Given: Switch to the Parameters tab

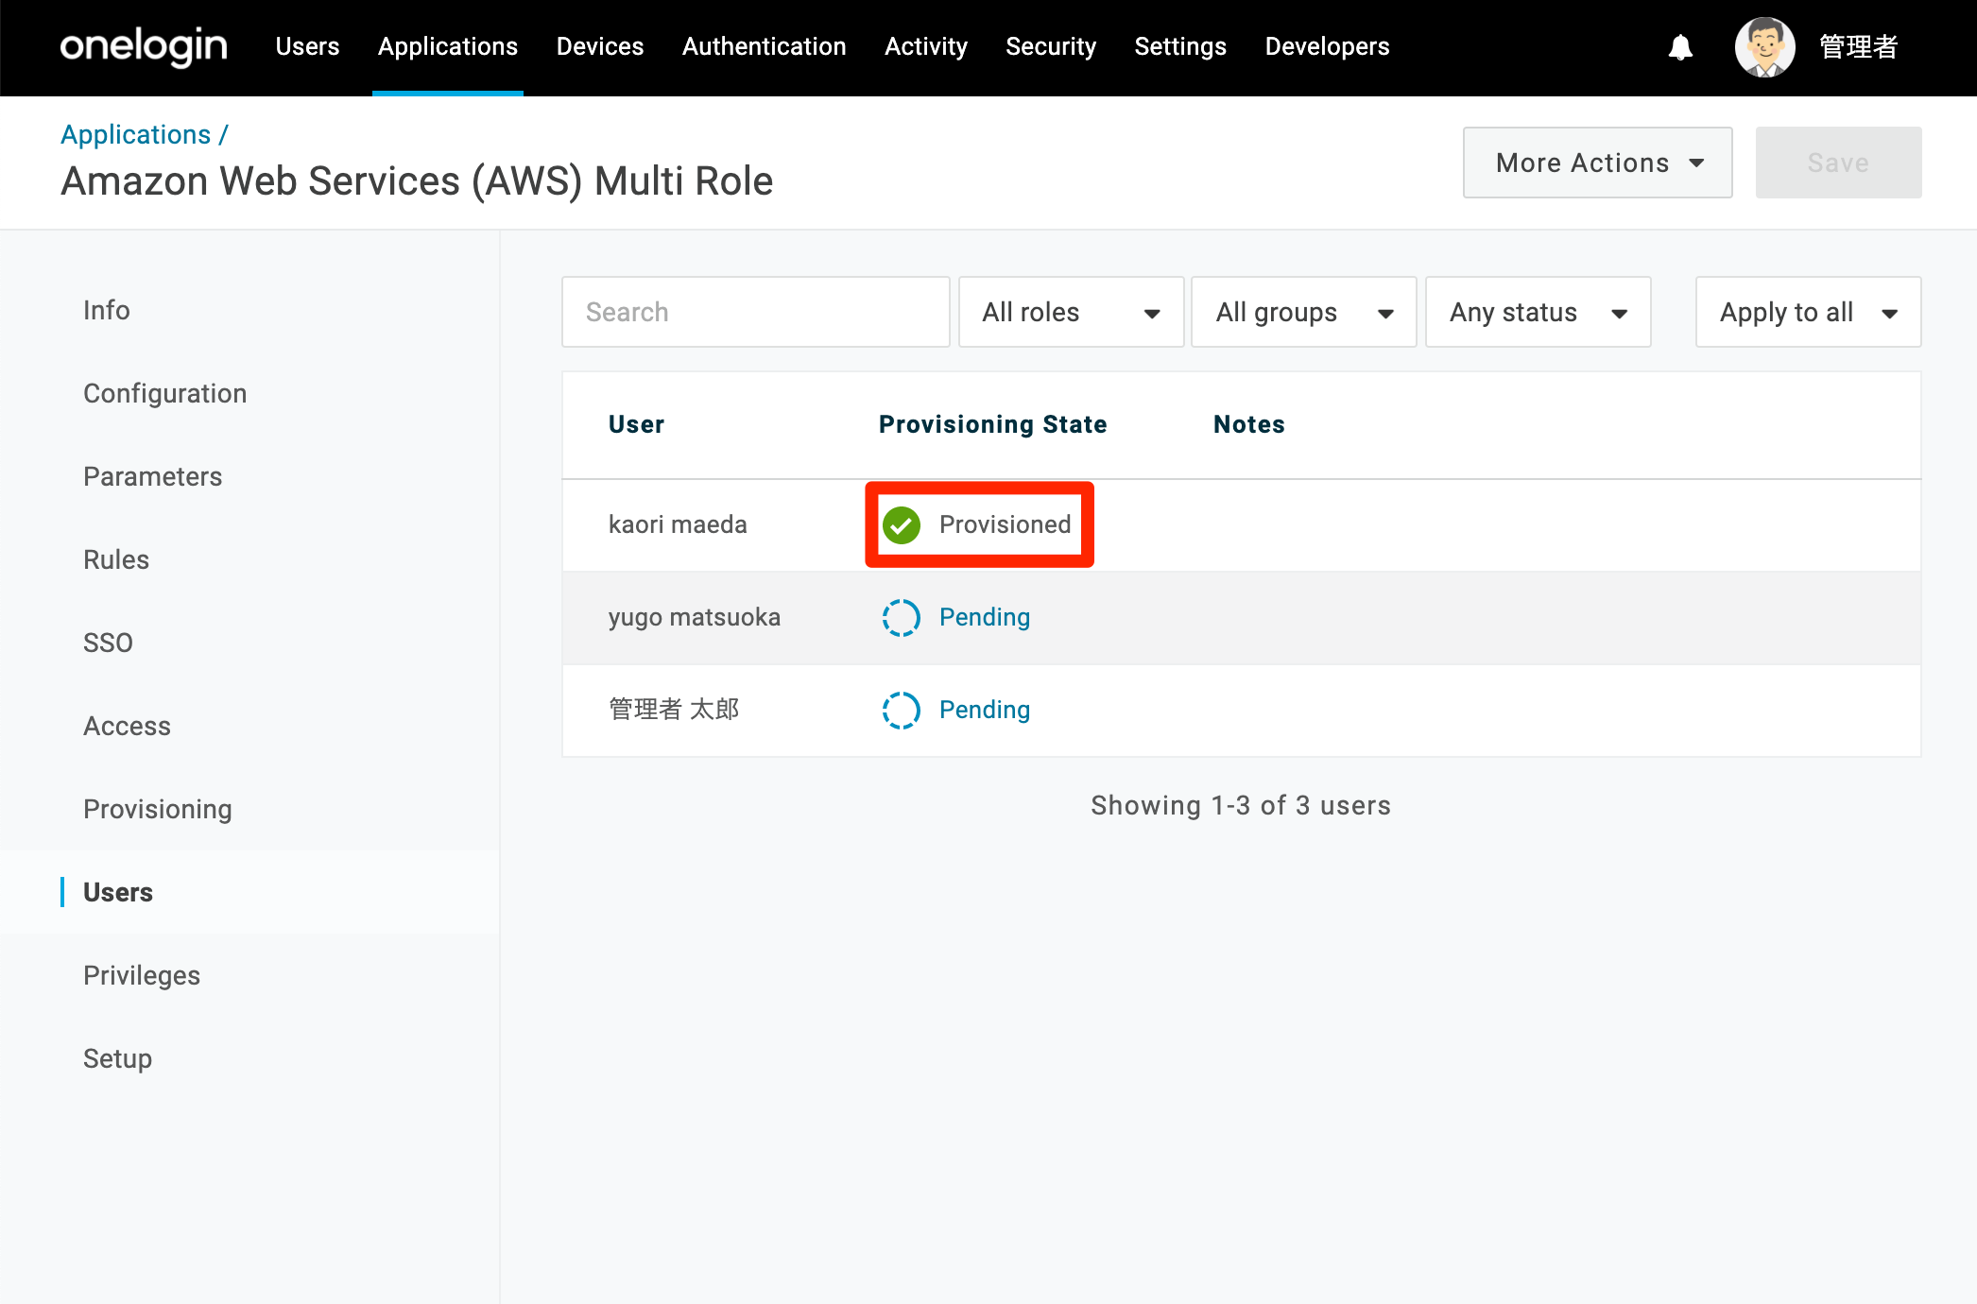Looking at the screenshot, I should [153, 476].
